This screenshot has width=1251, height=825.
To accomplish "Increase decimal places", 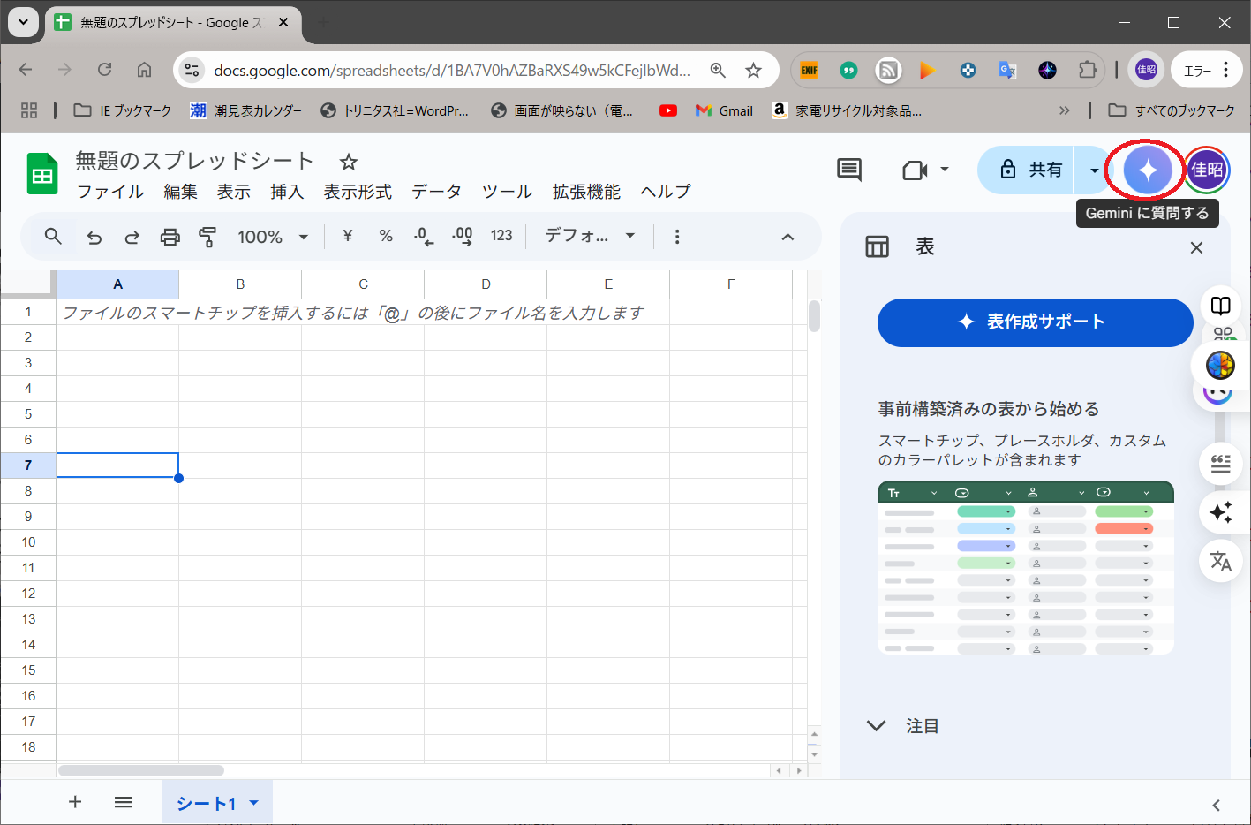I will (x=462, y=236).
